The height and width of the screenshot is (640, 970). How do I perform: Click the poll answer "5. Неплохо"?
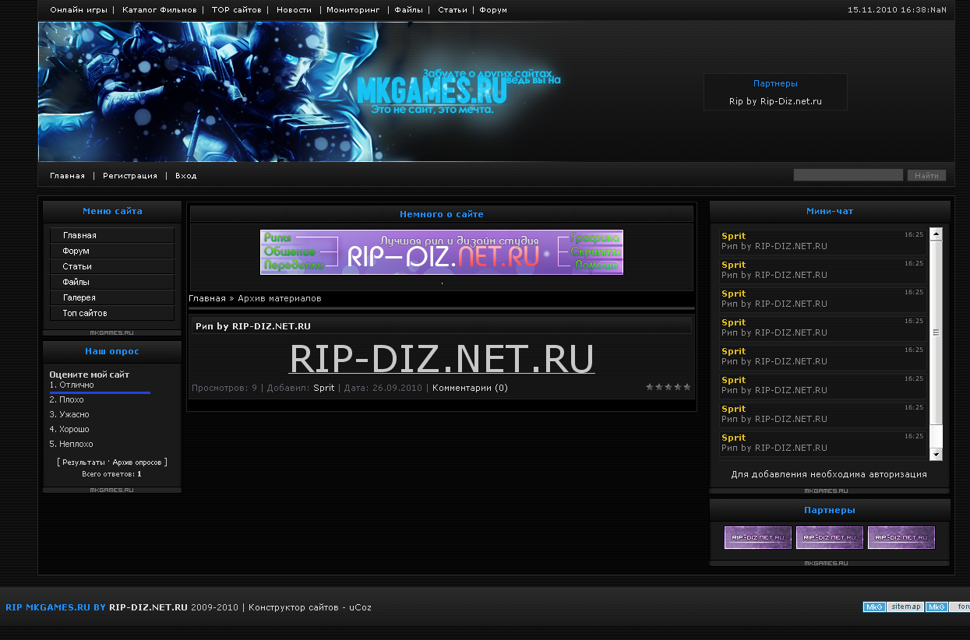72,444
